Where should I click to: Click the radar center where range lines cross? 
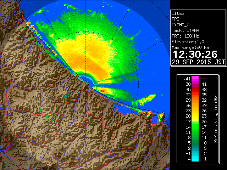(x=85, y=85)
